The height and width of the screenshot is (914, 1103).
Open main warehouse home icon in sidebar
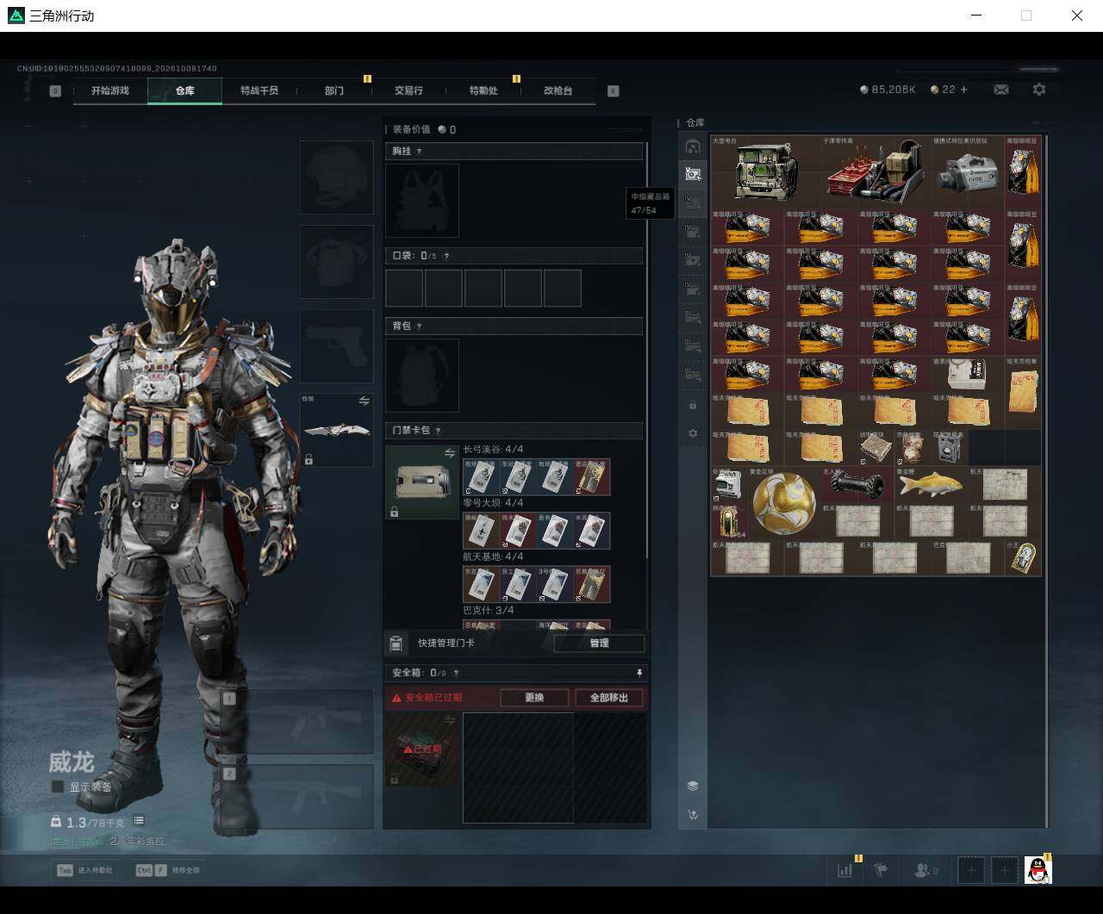[x=693, y=146]
